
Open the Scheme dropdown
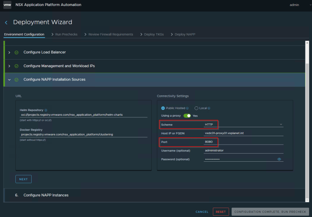coord(243,124)
